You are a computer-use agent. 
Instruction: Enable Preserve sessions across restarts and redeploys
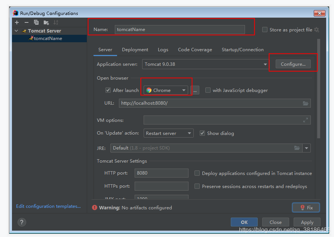(197, 186)
